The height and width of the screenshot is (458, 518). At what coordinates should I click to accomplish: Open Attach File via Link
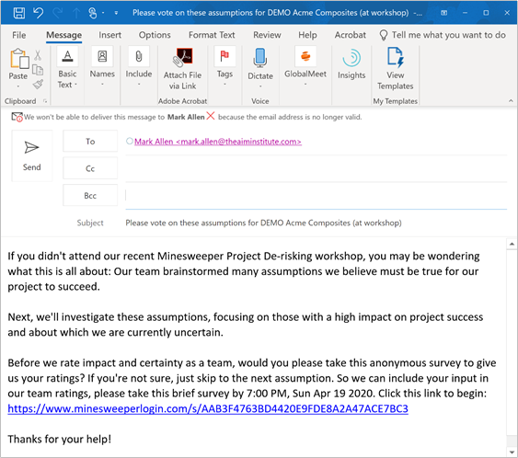(x=183, y=69)
